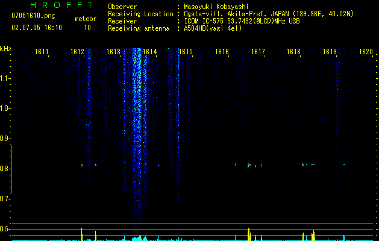Click the 0.9 frequency axis label
The width and height of the screenshot is (379, 241).
[x=4, y=139]
